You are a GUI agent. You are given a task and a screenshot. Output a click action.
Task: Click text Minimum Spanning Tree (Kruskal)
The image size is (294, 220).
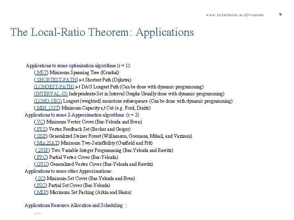pos(85,73)
